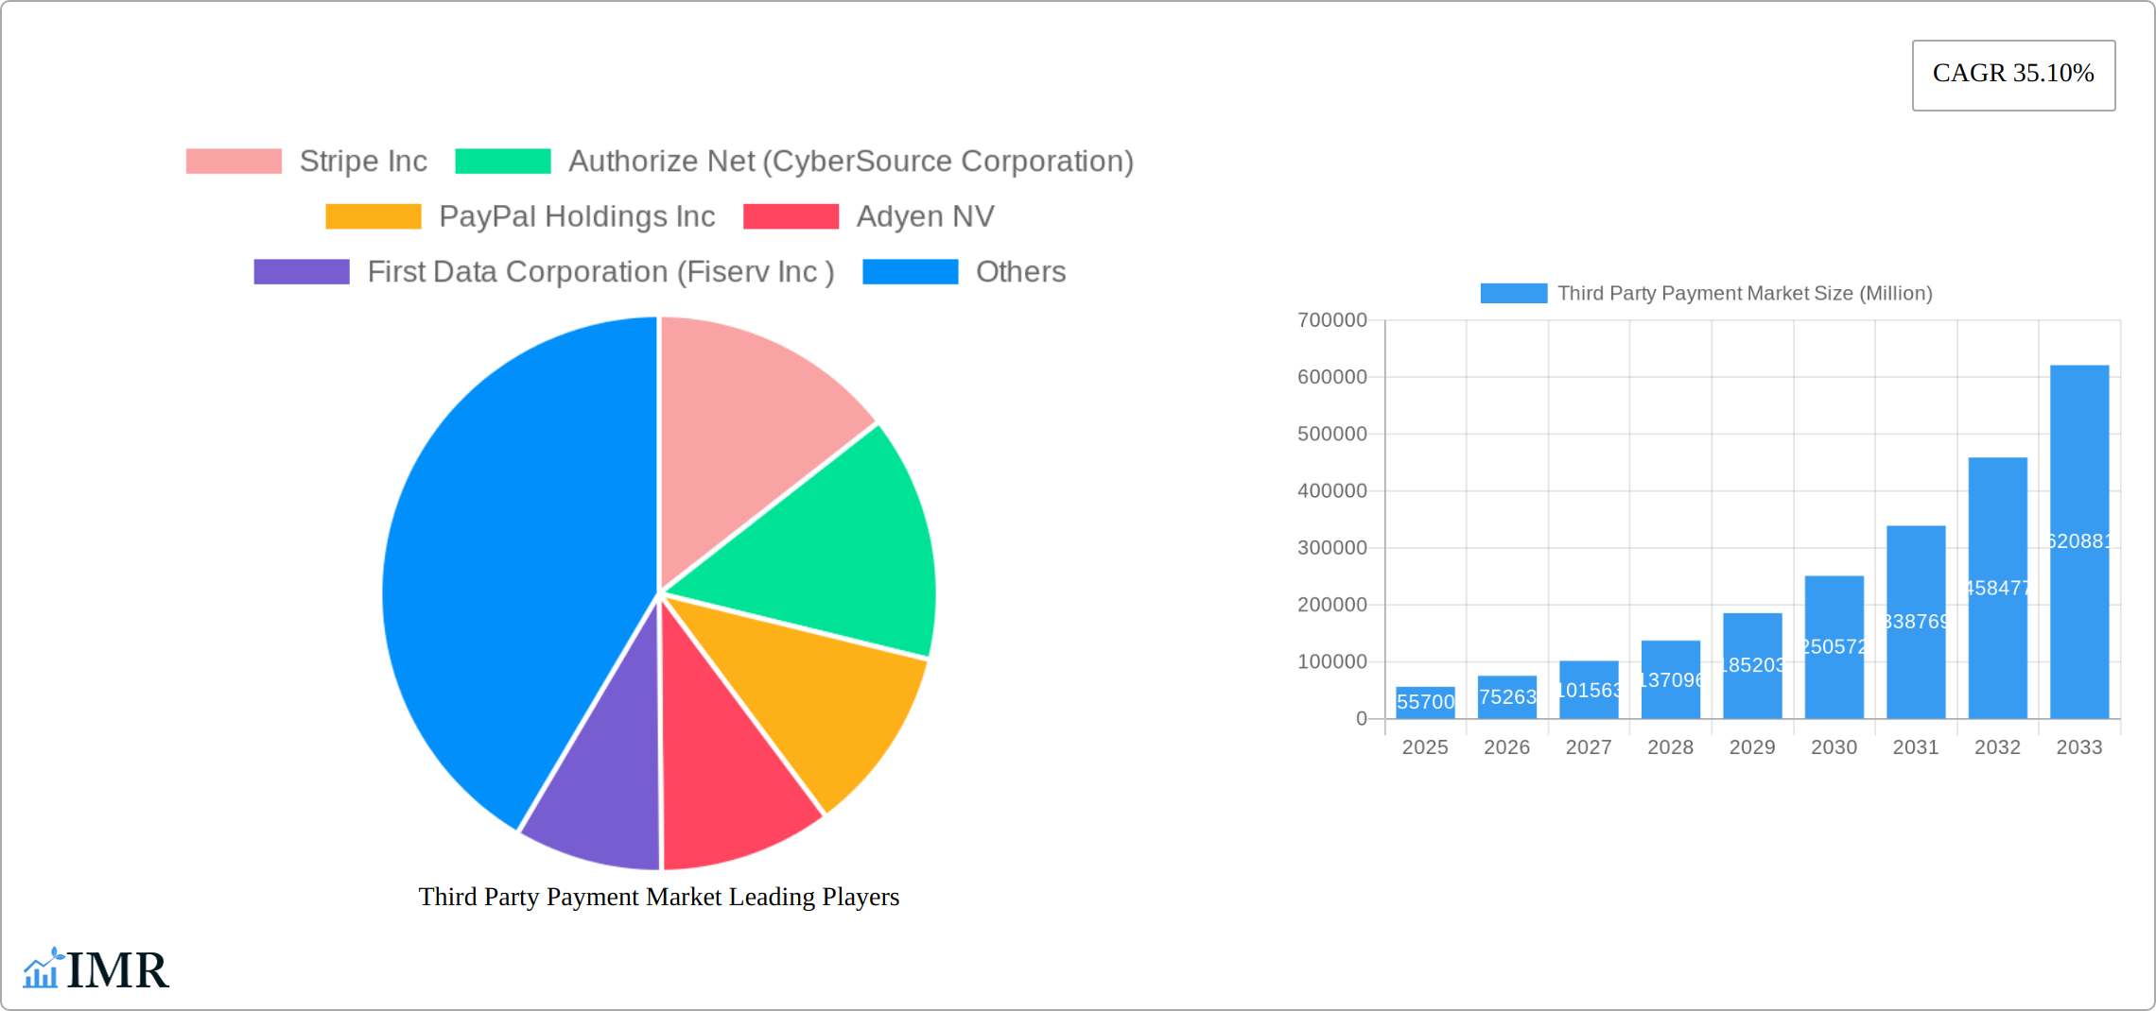The image size is (2156, 1011).
Task: Click the Third Party Payment Market Leading Players caption
Action: [659, 897]
